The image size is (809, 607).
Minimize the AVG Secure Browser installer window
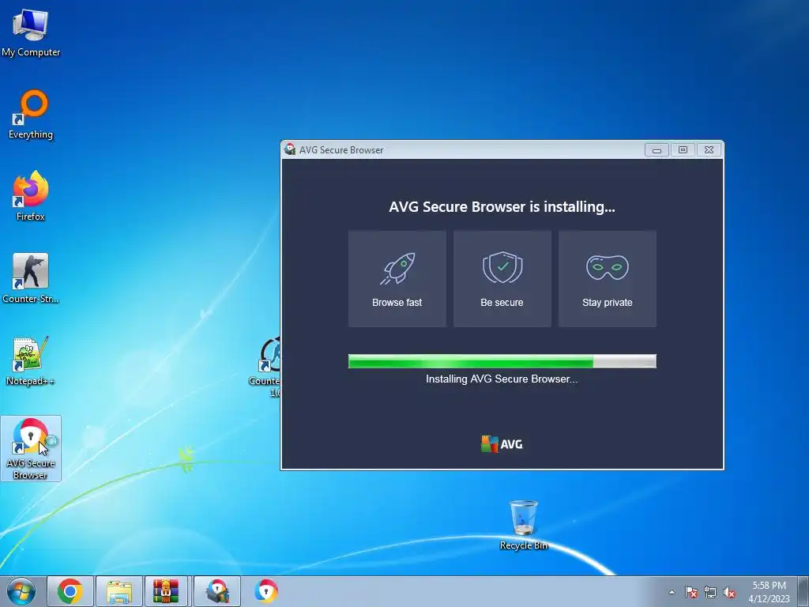coord(657,150)
